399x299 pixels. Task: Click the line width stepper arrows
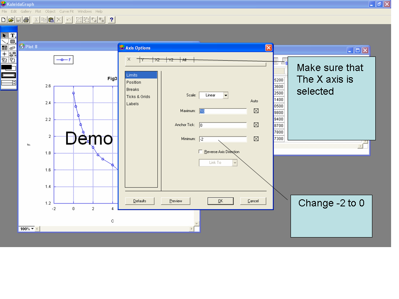pyautogui.click(x=14, y=83)
